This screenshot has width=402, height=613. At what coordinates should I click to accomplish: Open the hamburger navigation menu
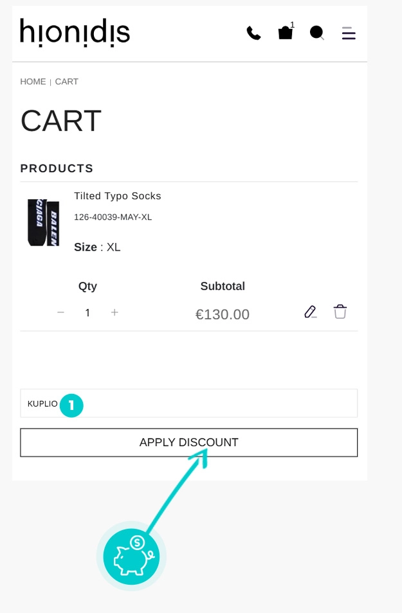(x=349, y=34)
